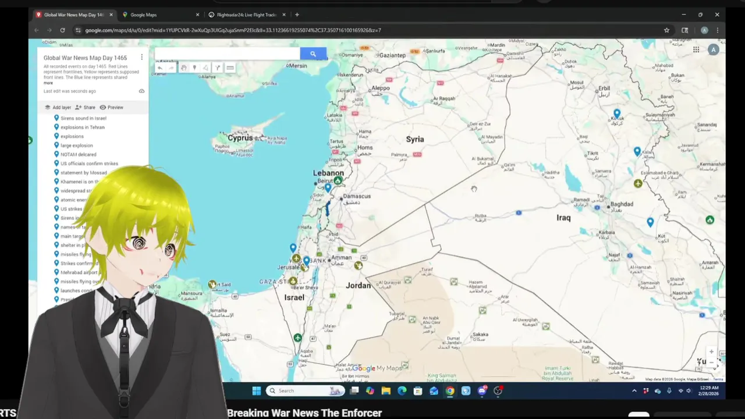
Task: Show hidden system tray icons
Action: [x=634, y=391]
